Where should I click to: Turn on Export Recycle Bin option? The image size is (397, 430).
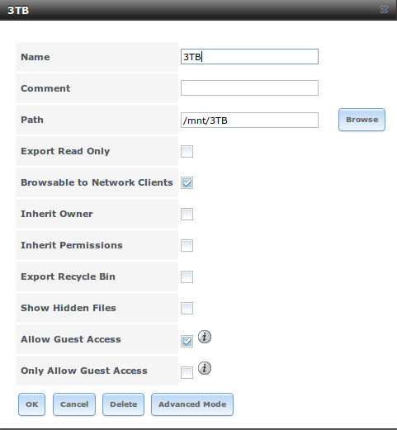click(x=187, y=276)
